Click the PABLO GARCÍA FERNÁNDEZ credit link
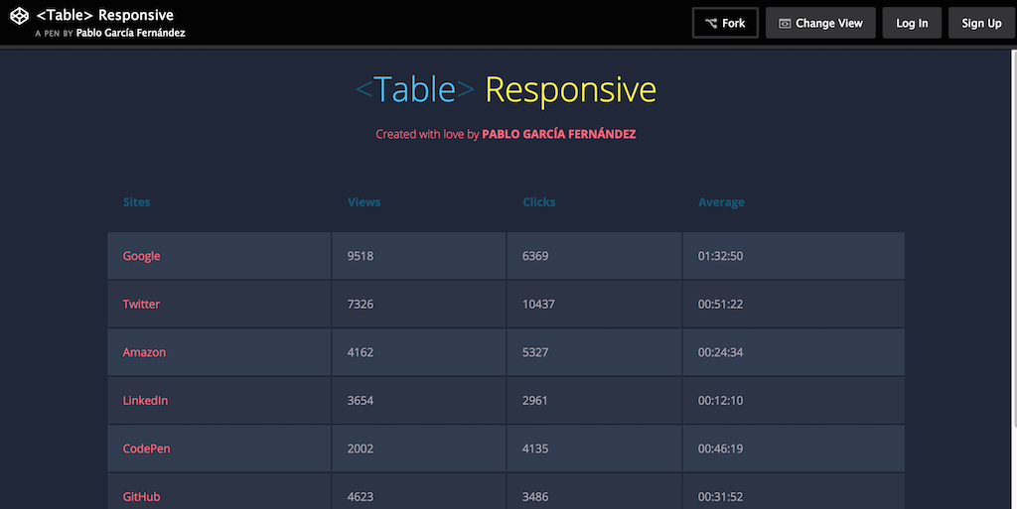This screenshot has height=509, width=1017. 558,134
